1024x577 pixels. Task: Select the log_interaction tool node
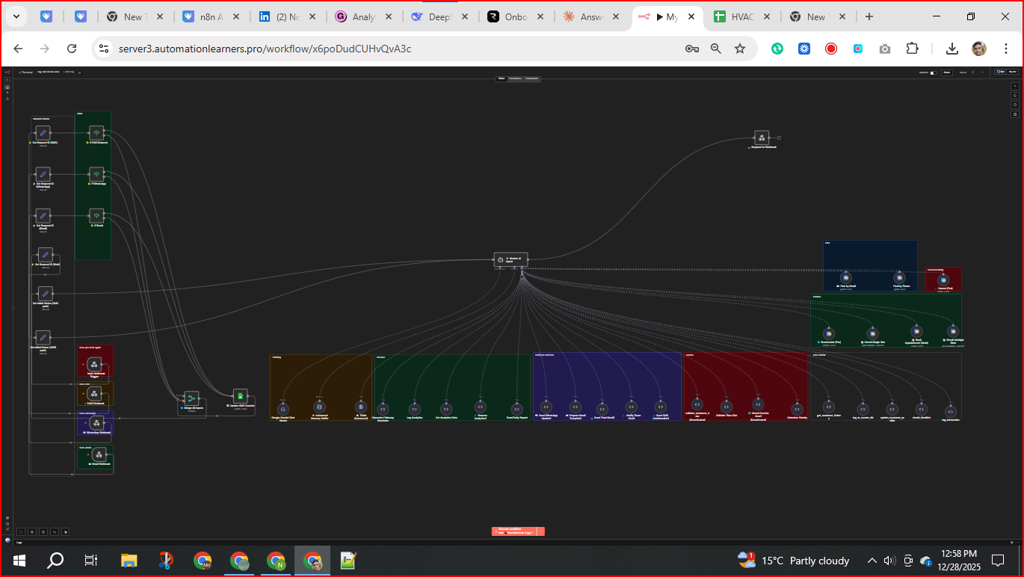(951, 411)
